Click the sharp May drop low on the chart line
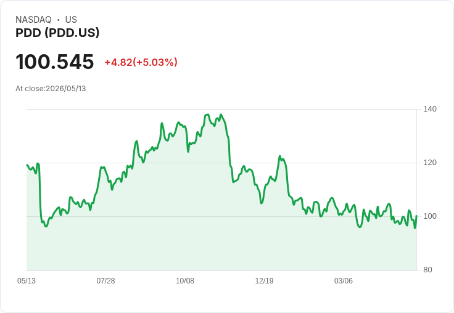Viewport: 454px width, 313px height. click(x=46, y=226)
